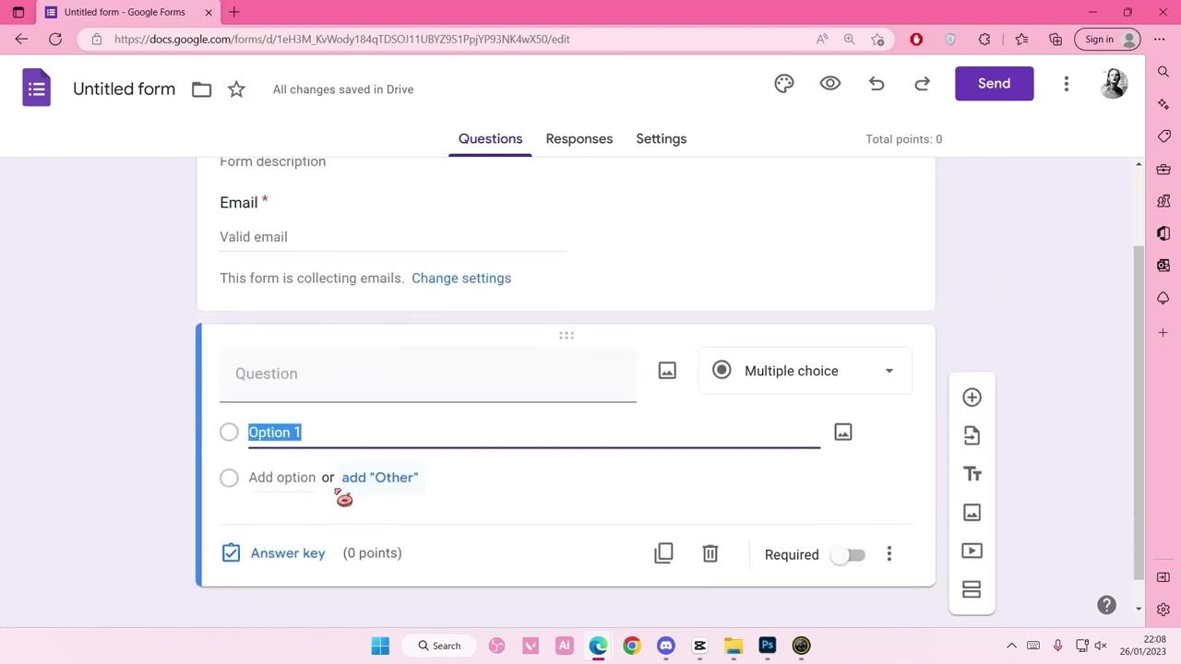This screenshot has height=664, width=1181.
Task: Add section from side toolbar
Action: (972, 589)
